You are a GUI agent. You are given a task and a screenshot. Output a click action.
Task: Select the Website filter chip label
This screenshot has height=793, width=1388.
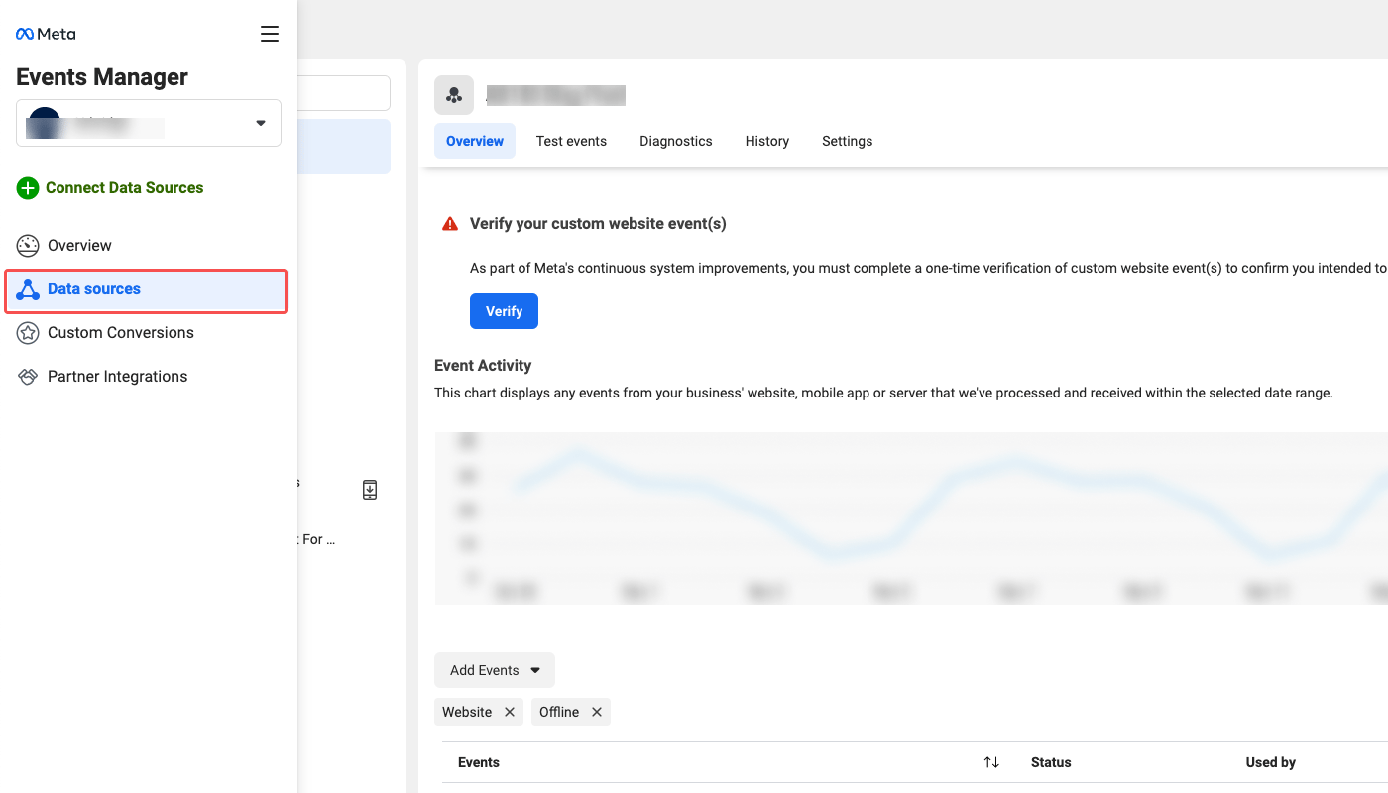pyautogui.click(x=467, y=712)
